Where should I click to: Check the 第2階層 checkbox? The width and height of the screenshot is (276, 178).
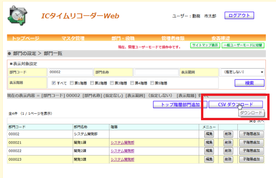tap(92, 83)
